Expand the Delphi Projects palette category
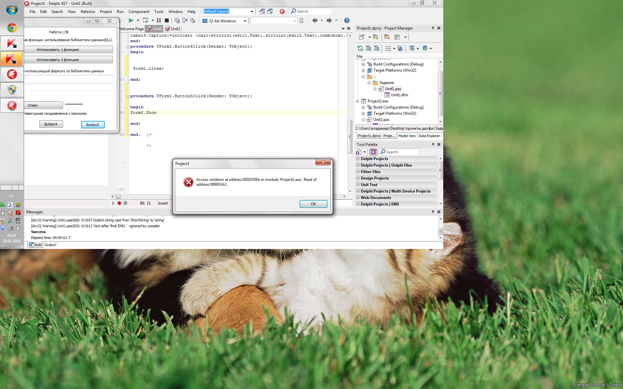The image size is (623, 389). tap(358, 159)
